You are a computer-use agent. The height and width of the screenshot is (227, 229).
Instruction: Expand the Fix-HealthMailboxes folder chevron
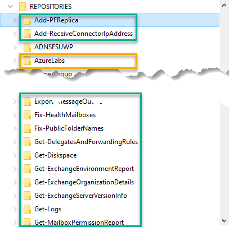(15, 115)
